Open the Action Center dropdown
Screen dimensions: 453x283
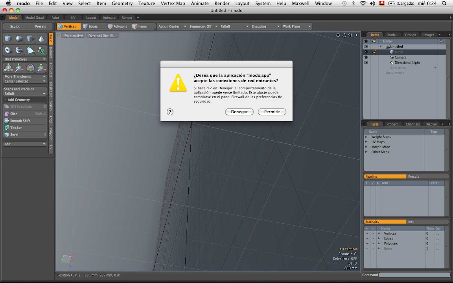172,26
